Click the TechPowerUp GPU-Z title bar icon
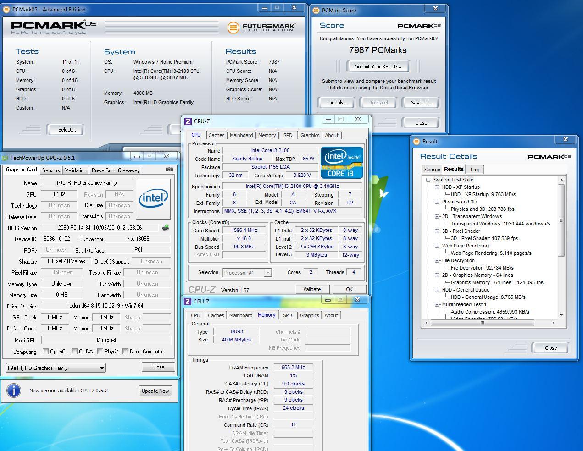This screenshot has height=451, width=583. 6,158
